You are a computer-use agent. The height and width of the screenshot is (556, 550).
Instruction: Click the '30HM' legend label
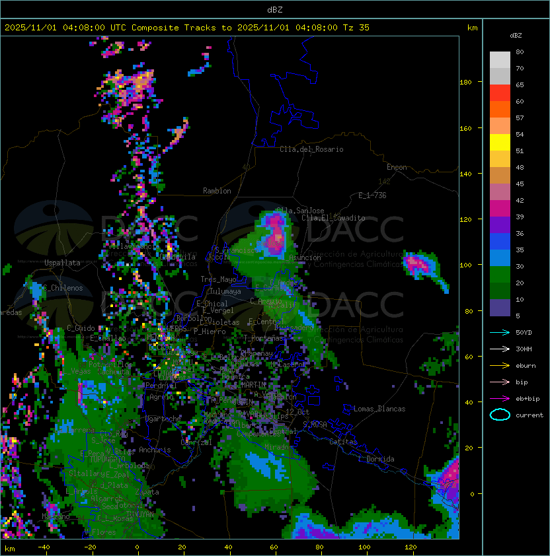(524, 349)
